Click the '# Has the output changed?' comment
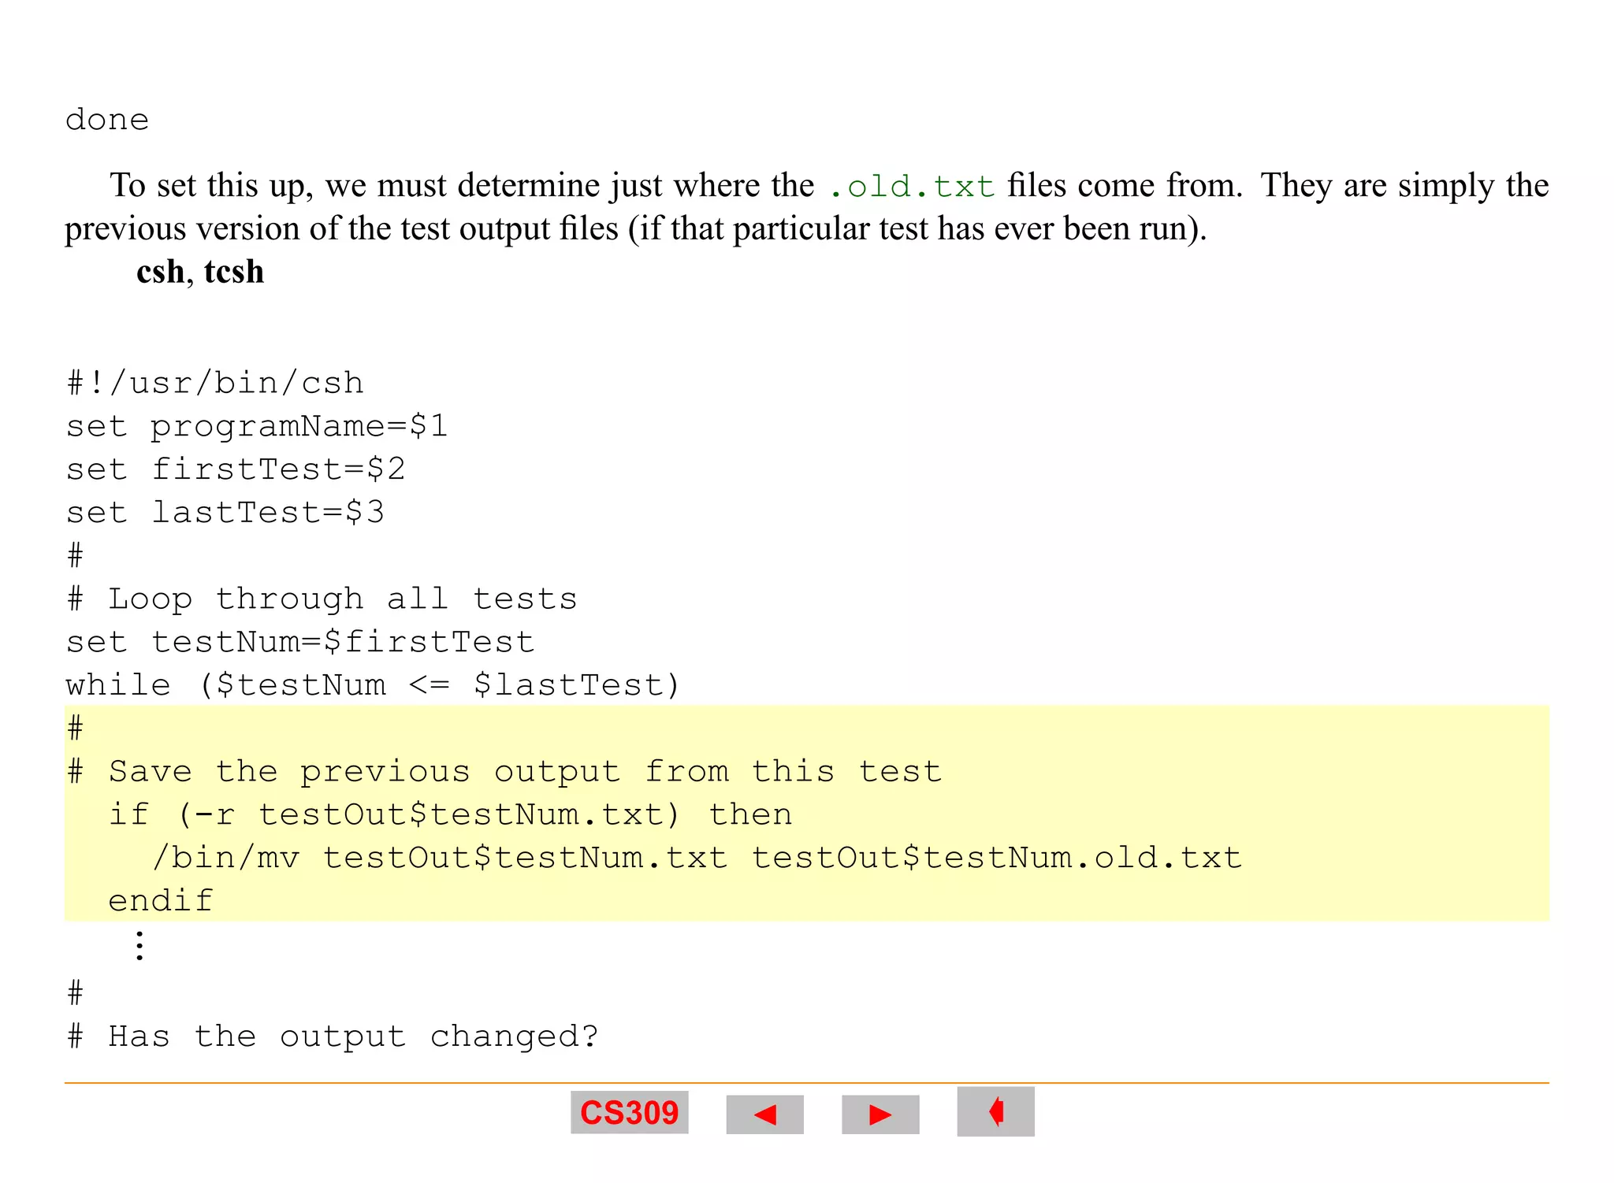 pos(333,1037)
